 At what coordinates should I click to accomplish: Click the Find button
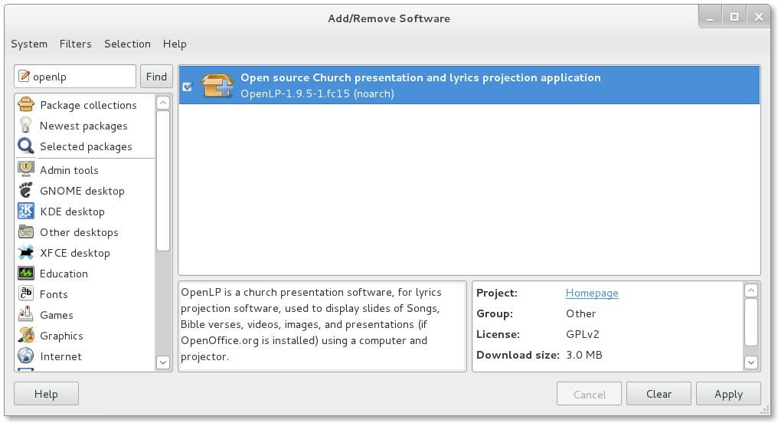tap(156, 77)
